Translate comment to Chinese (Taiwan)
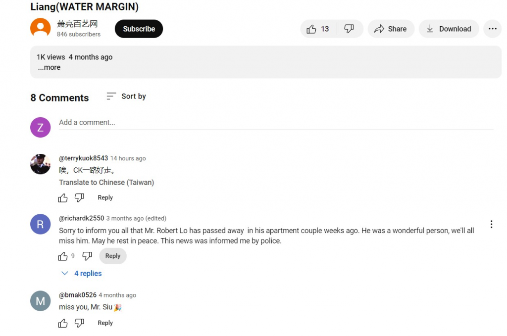Viewport: 507px width, 336px height. 106,183
